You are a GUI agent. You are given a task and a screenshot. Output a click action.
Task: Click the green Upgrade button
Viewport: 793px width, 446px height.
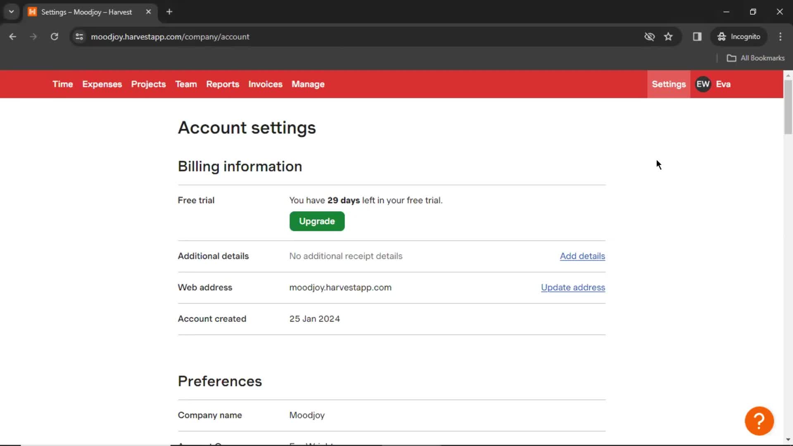317,221
